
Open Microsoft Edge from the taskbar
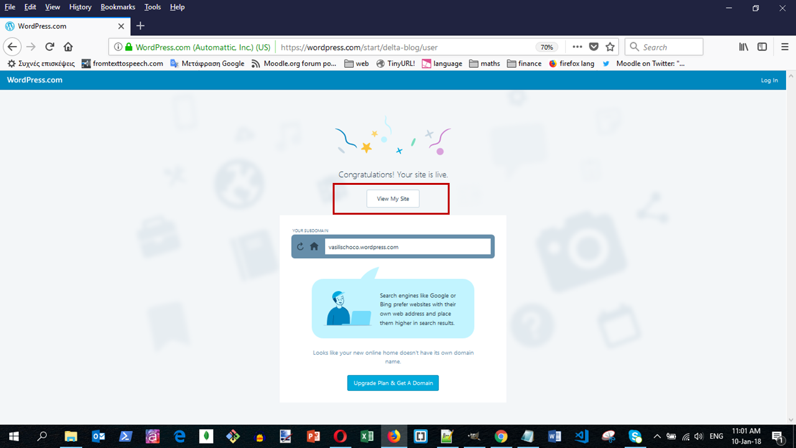(x=179, y=436)
